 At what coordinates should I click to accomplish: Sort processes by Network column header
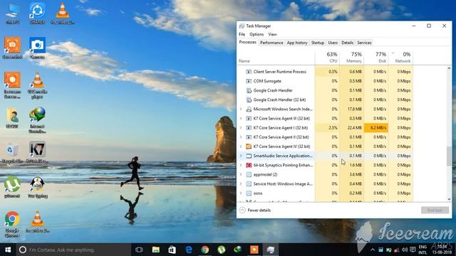(400, 58)
